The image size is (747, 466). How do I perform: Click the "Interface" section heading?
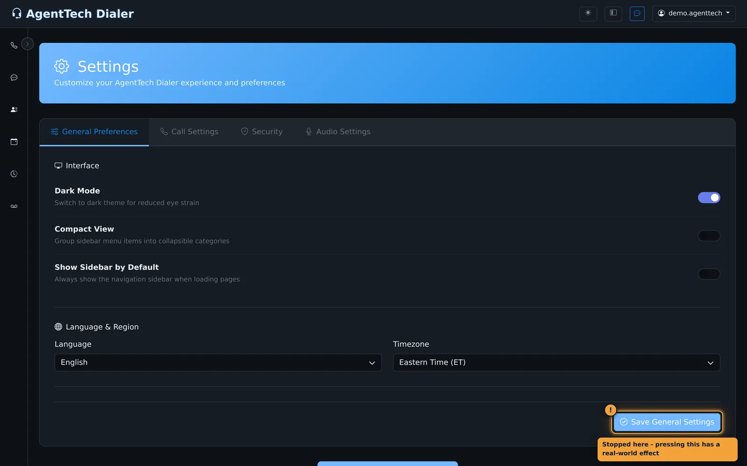(82, 166)
